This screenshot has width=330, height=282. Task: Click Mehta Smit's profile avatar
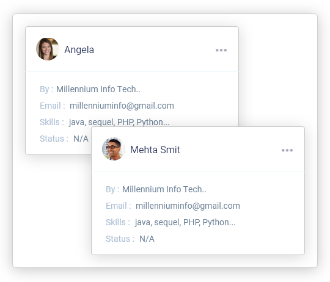click(114, 149)
